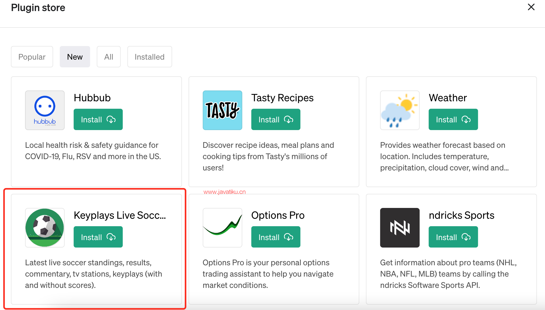545x310 pixels.
Task: Install the Weather plugin
Action: click(x=453, y=120)
